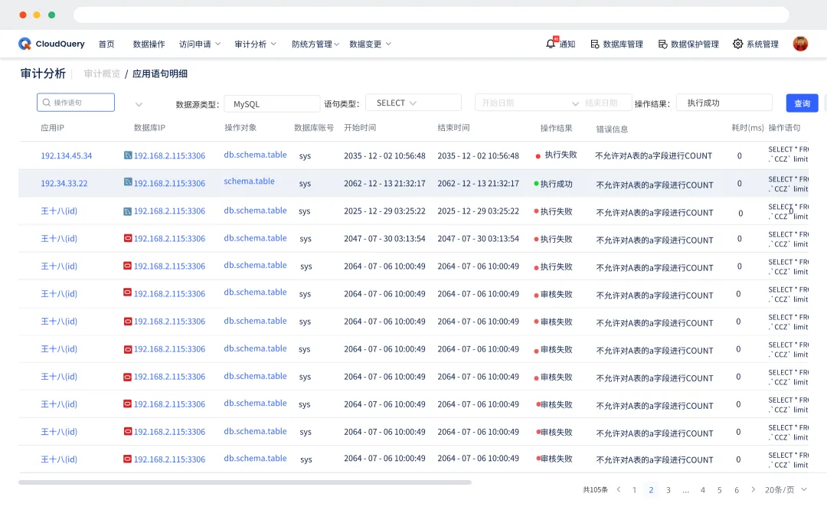Open the user avatar at top right
827x510 pixels.
pyautogui.click(x=800, y=44)
